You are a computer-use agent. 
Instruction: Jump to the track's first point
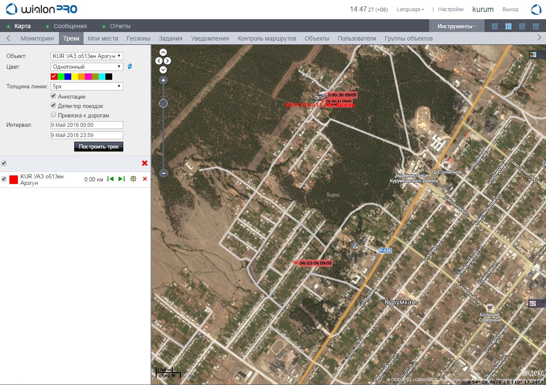point(110,179)
